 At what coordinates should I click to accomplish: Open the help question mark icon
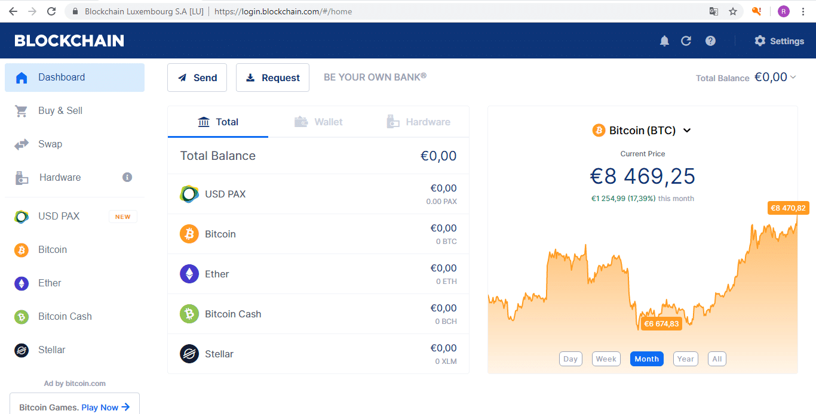tap(710, 41)
